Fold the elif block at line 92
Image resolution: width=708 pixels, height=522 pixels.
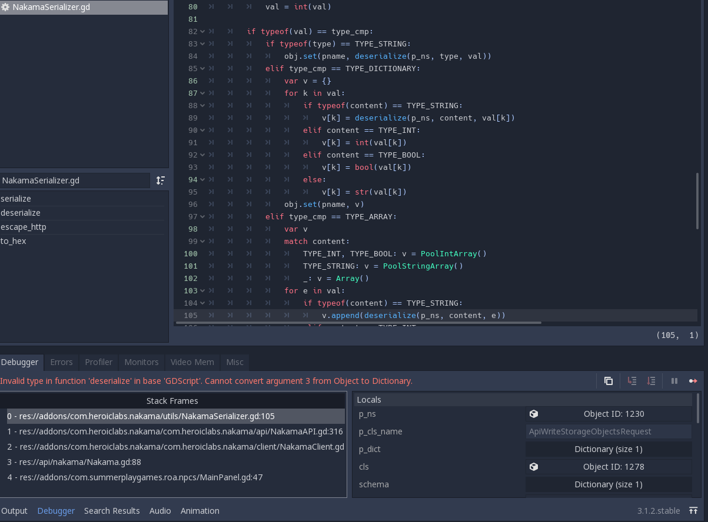[x=202, y=155]
